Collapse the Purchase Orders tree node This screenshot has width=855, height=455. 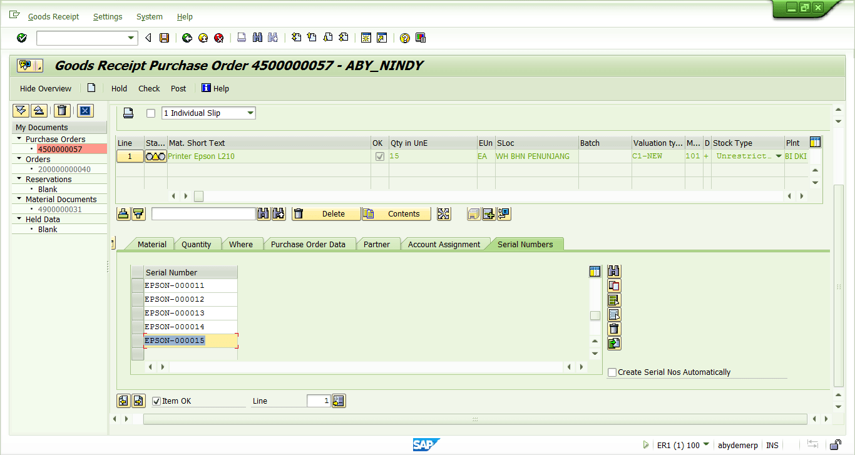click(19, 139)
